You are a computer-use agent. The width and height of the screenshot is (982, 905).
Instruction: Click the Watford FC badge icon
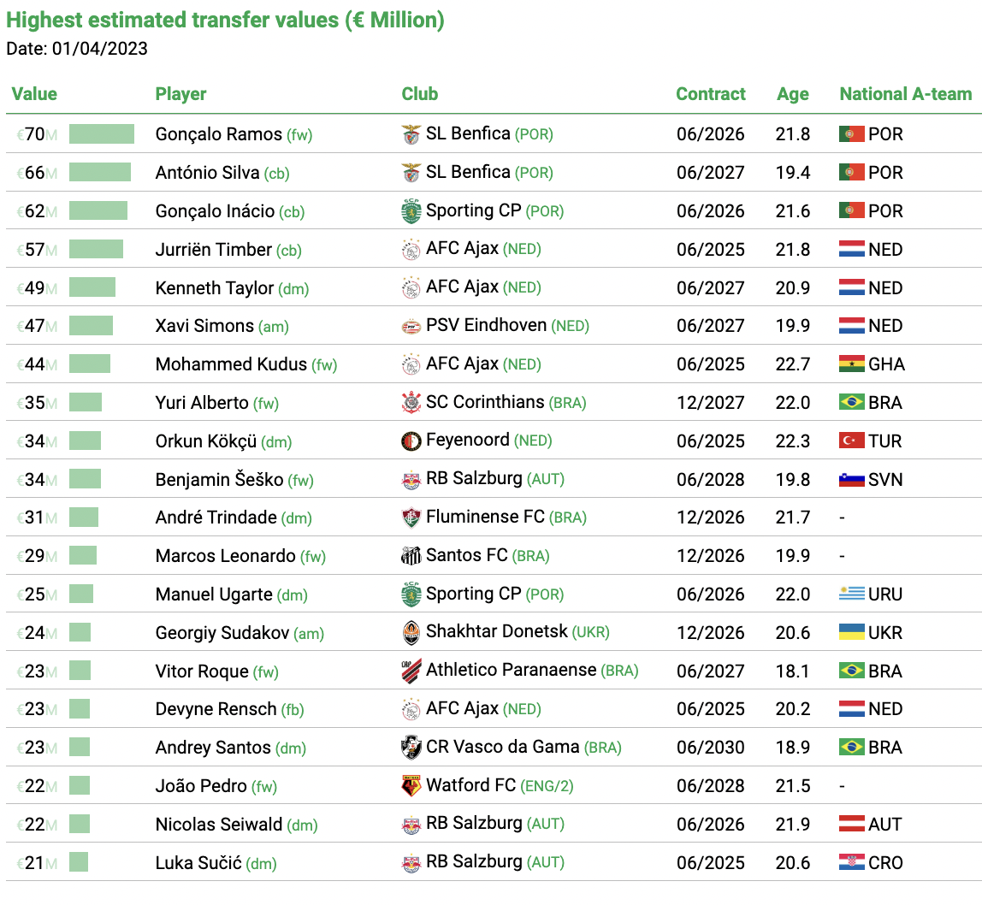[411, 786]
